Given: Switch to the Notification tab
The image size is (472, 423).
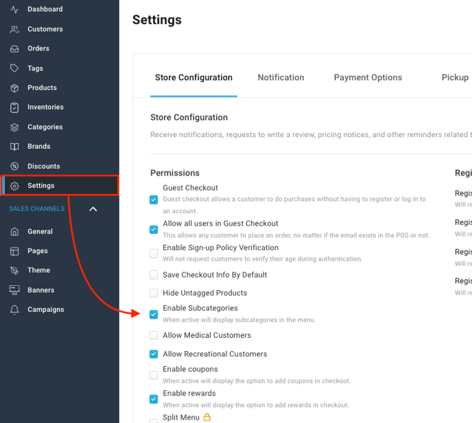Looking at the screenshot, I should [x=281, y=77].
